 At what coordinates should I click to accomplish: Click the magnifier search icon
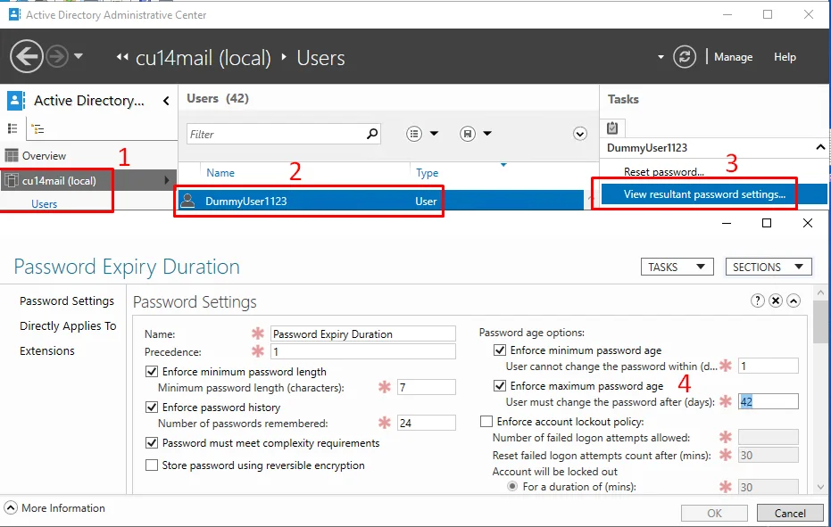coord(372,134)
